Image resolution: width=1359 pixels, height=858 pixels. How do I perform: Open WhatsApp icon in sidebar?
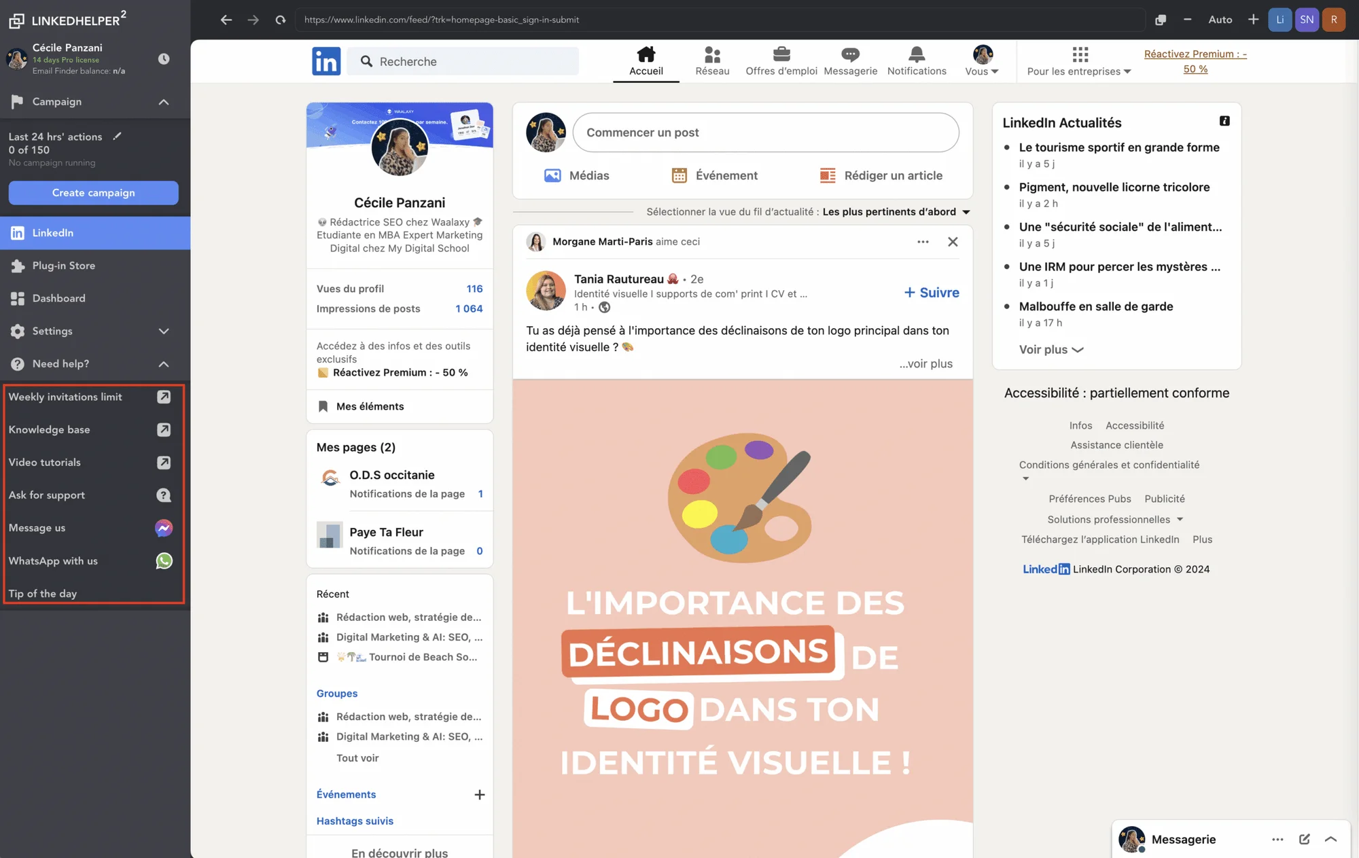pyautogui.click(x=164, y=560)
